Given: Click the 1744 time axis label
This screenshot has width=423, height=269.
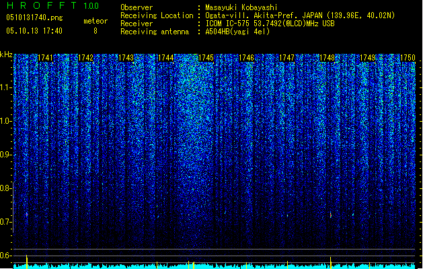Looking at the screenshot, I should (165, 58).
